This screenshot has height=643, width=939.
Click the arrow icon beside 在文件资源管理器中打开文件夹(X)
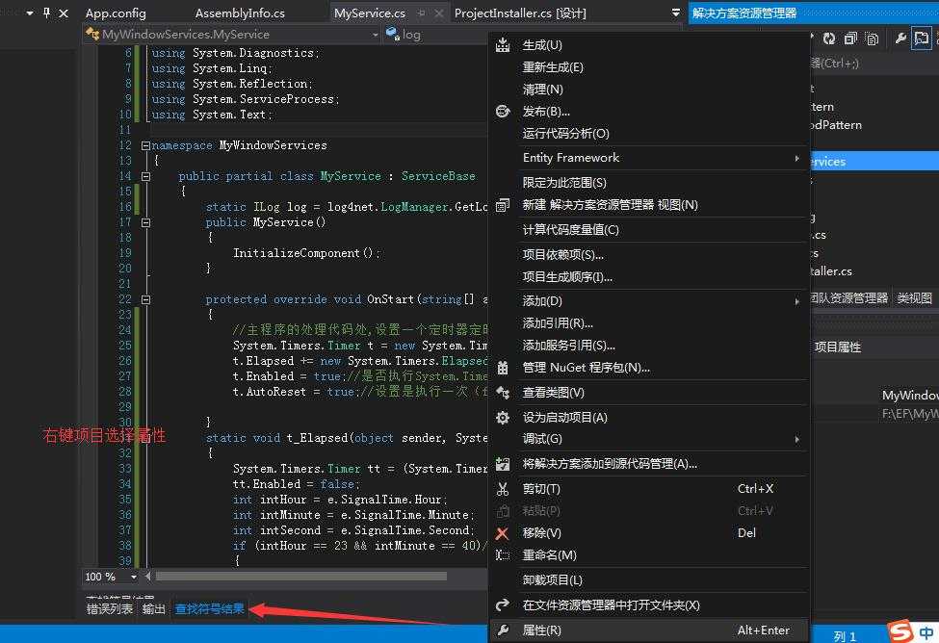[x=503, y=604]
